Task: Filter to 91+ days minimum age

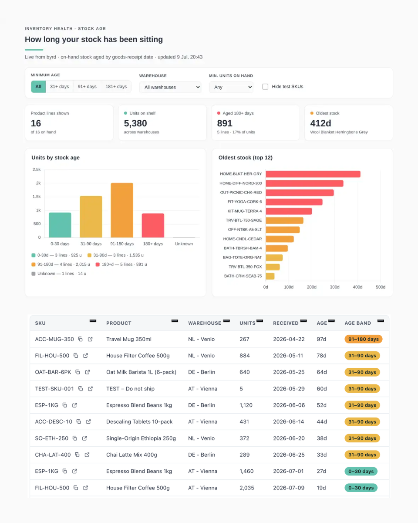Action: [87, 87]
